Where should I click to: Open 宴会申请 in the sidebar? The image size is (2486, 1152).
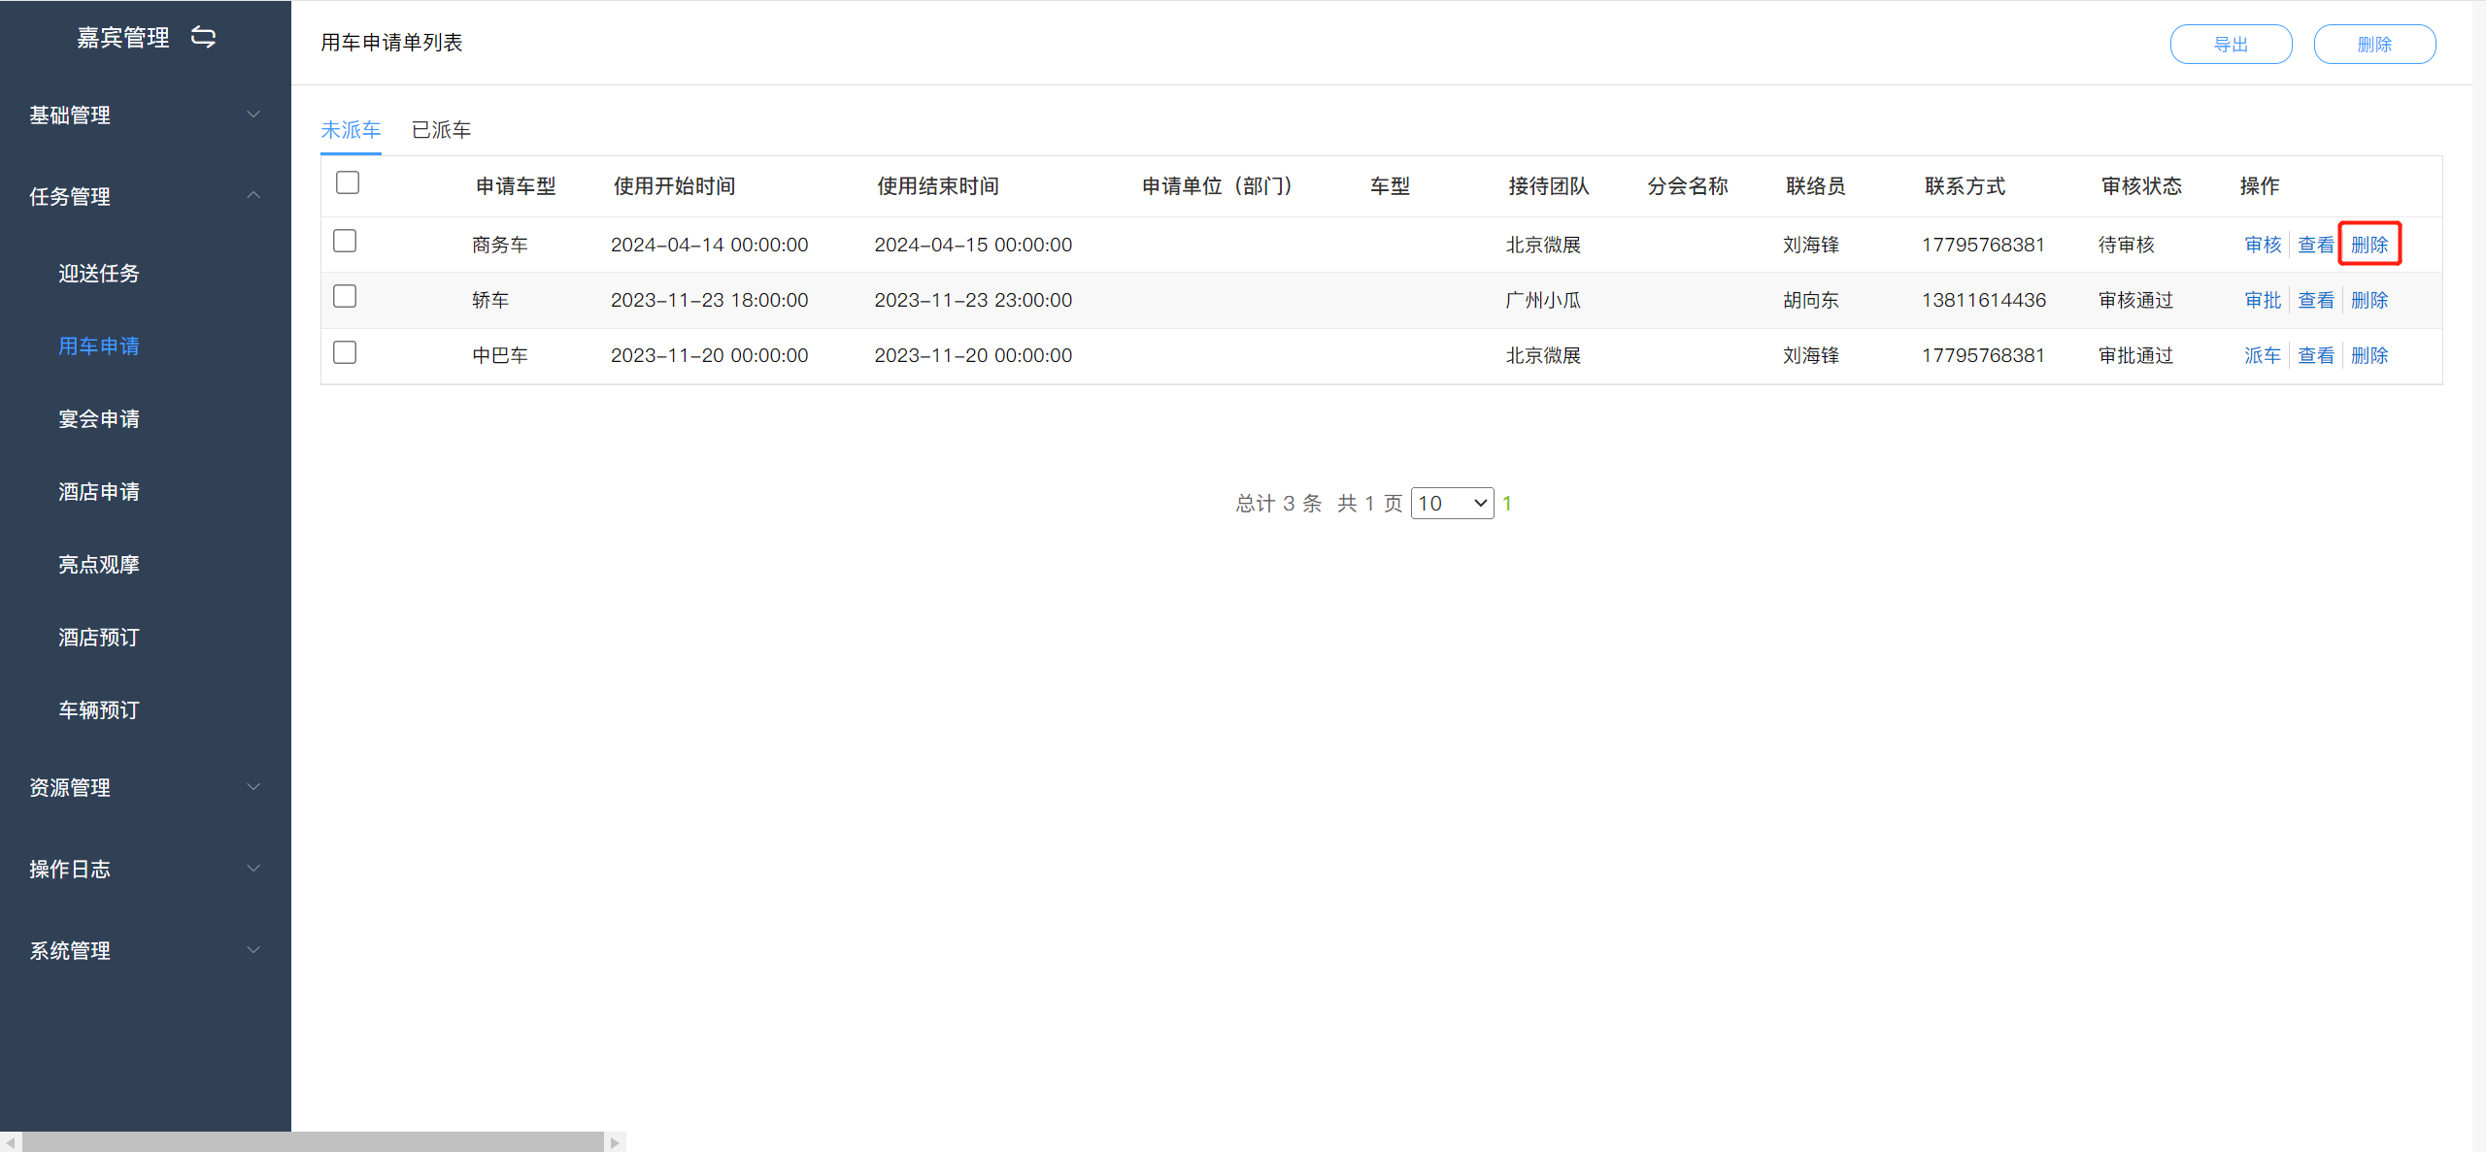point(99,419)
